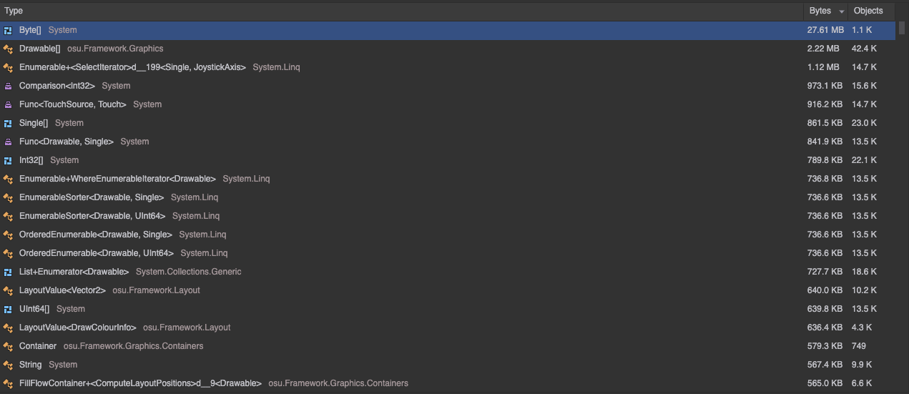The width and height of the screenshot is (909, 394).
Task: Click the 42.4 K objects value
Action: coord(864,49)
